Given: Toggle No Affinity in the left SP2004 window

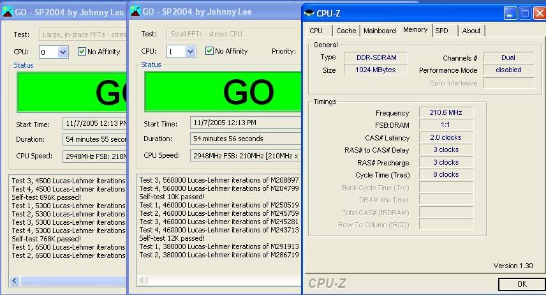Looking at the screenshot, I should [x=82, y=52].
